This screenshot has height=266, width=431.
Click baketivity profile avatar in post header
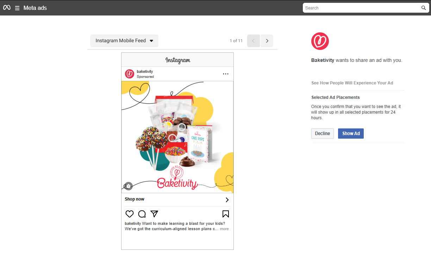[130, 74]
